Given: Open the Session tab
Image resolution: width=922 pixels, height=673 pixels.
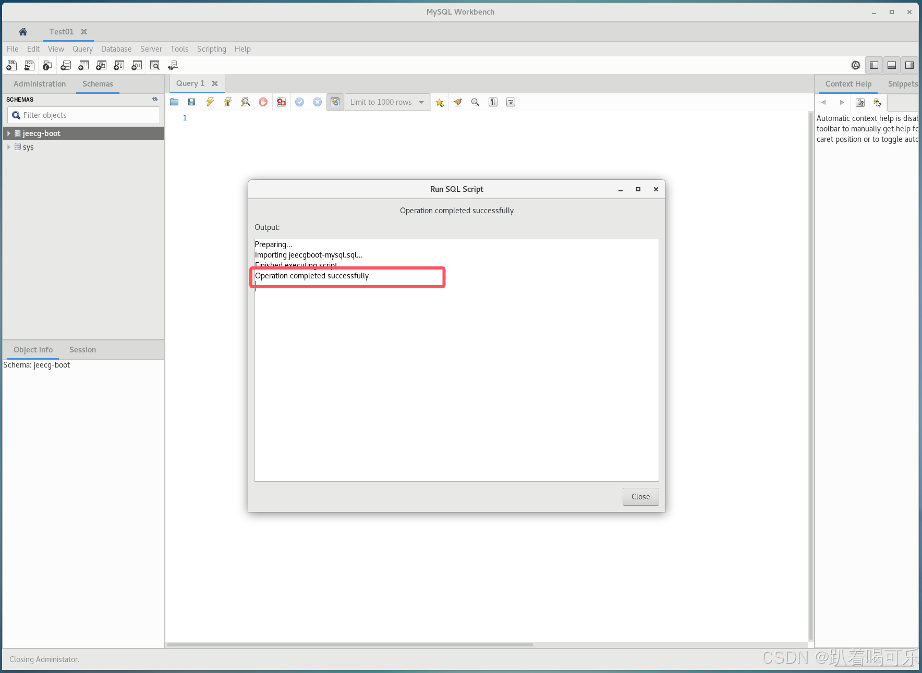Looking at the screenshot, I should 82,350.
